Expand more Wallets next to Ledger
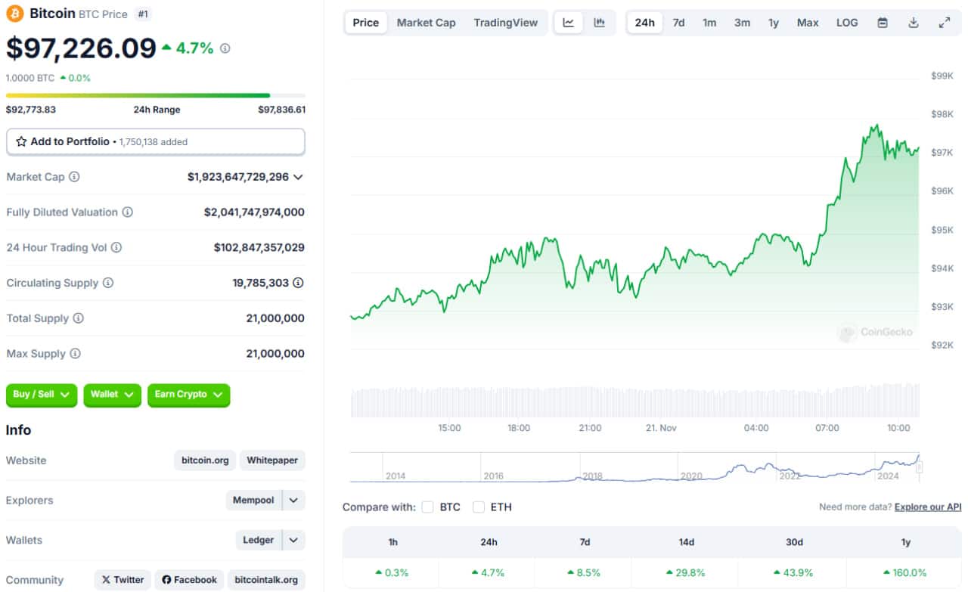Viewport: 968px width, 592px height. pyautogui.click(x=294, y=541)
